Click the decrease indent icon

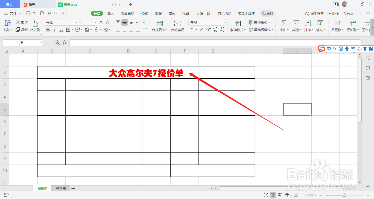[138, 22]
